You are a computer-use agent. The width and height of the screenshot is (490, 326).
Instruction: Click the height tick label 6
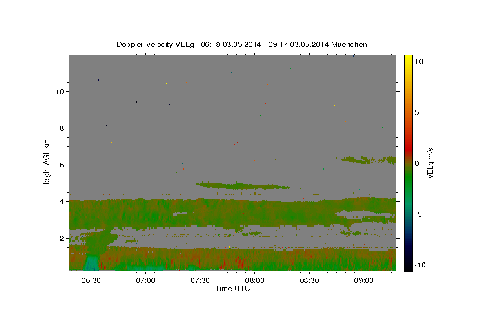pos(62,165)
